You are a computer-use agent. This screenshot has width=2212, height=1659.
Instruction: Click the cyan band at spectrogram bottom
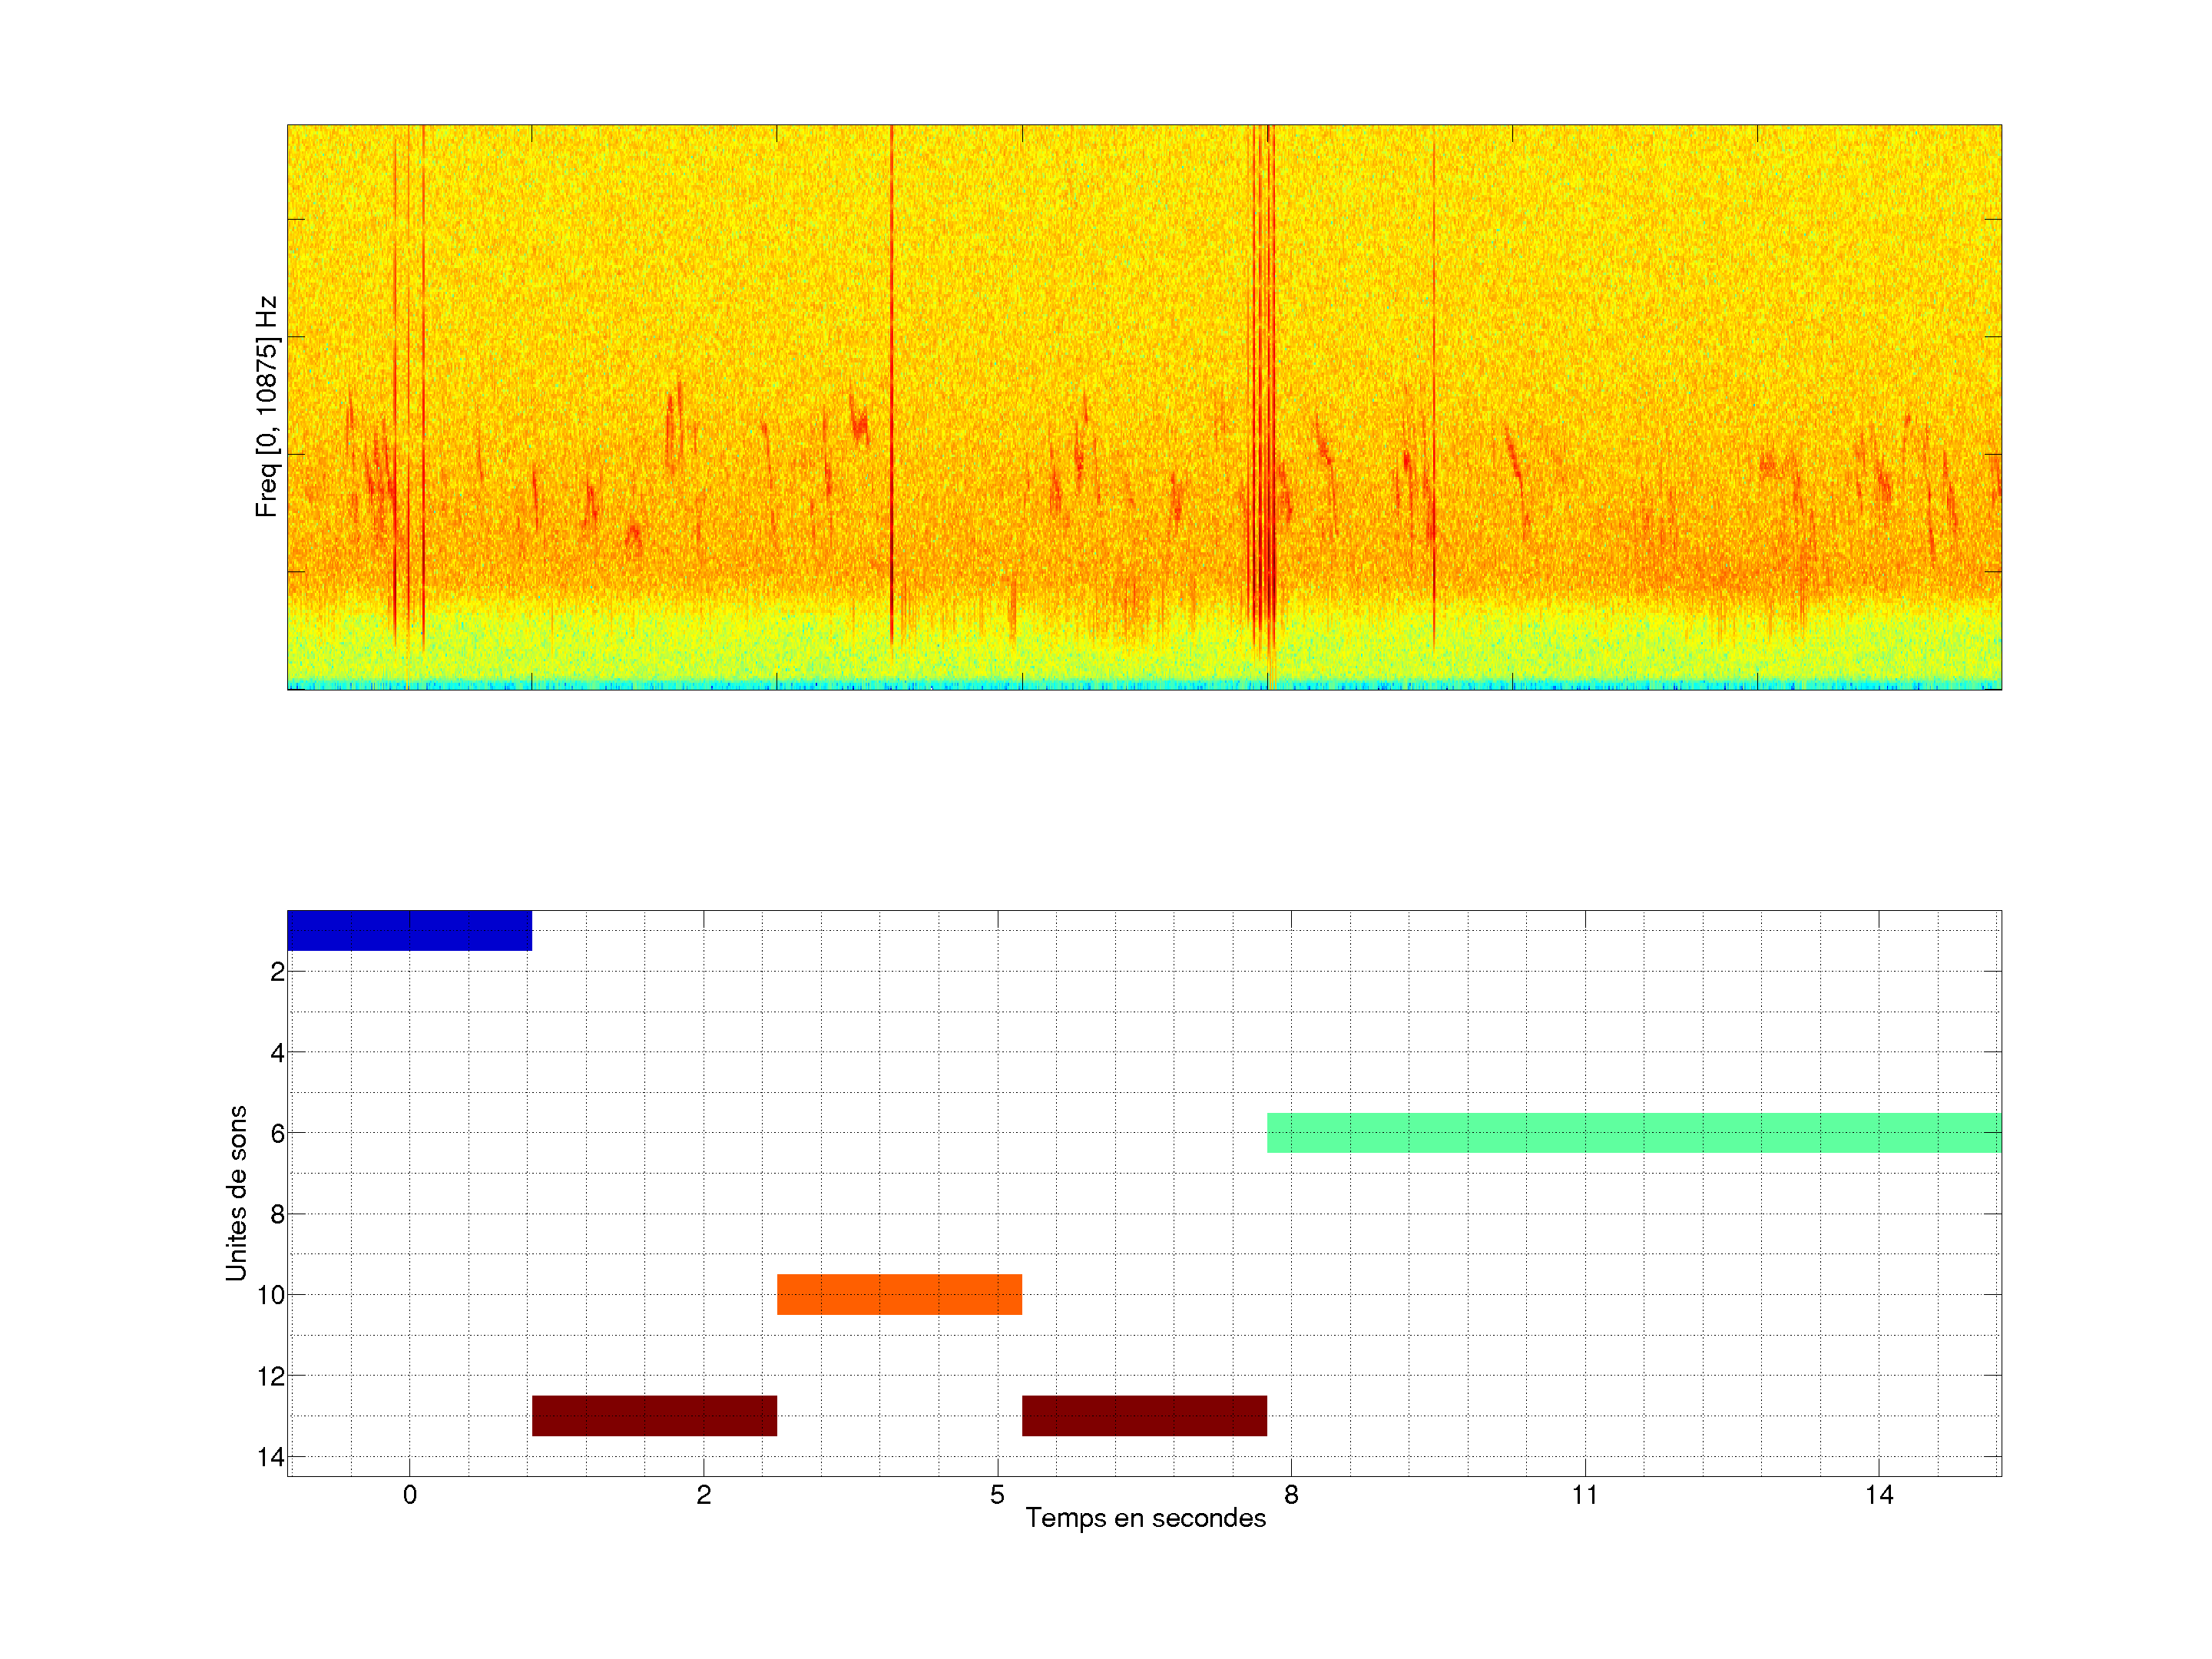(x=1144, y=685)
